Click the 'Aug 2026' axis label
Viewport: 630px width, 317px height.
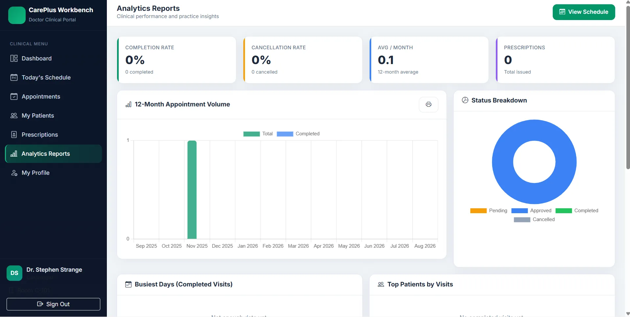pos(425,246)
